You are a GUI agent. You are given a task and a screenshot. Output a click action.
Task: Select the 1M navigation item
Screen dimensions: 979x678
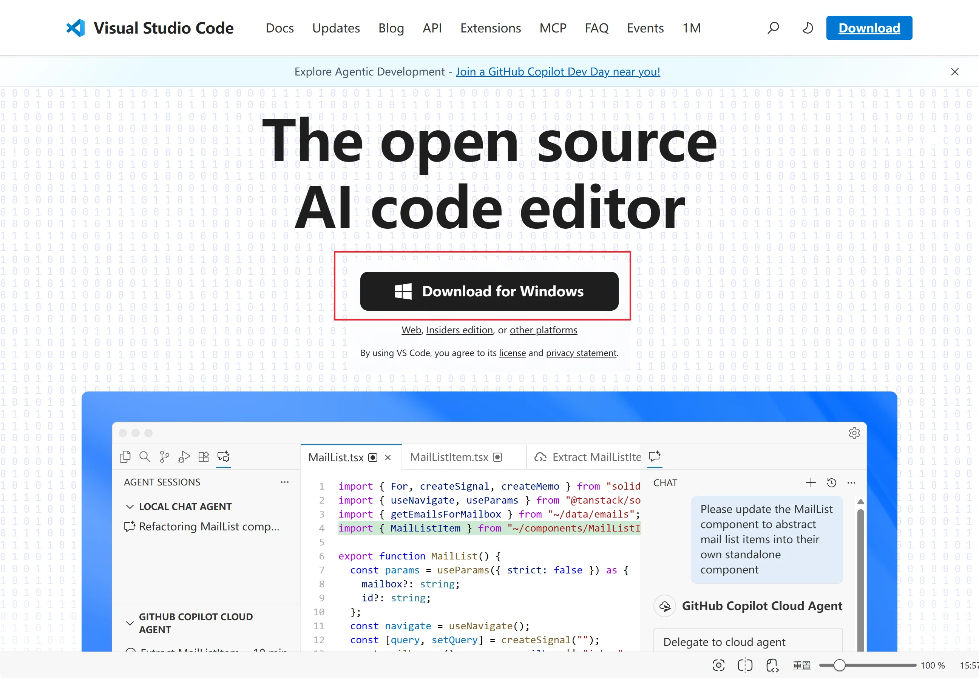(x=691, y=28)
